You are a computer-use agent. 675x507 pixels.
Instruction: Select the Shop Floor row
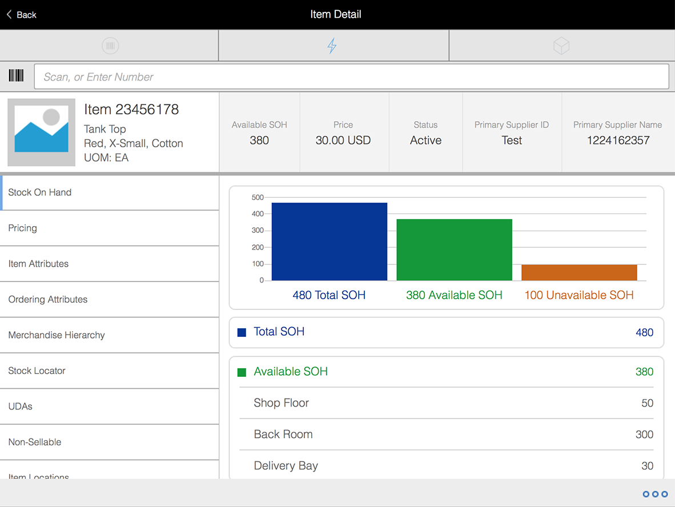447,403
